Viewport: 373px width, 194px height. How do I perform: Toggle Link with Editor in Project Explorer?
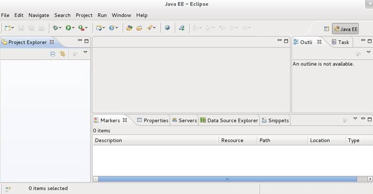pyautogui.click(x=63, y=54)
